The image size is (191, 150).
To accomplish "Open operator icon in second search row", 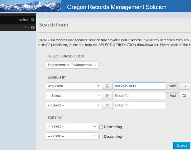I will (x=107, y=96).
